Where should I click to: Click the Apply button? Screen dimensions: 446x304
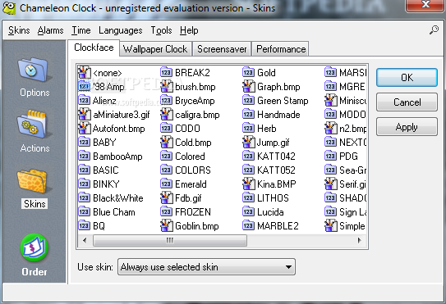(407, 127)
